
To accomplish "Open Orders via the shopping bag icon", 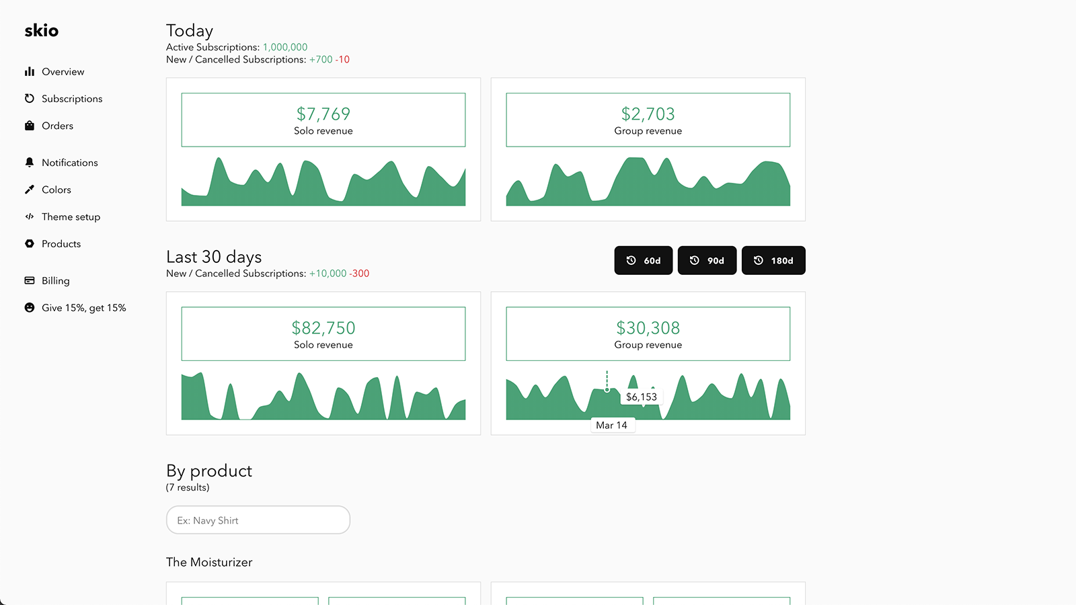I will click(30, 125).
